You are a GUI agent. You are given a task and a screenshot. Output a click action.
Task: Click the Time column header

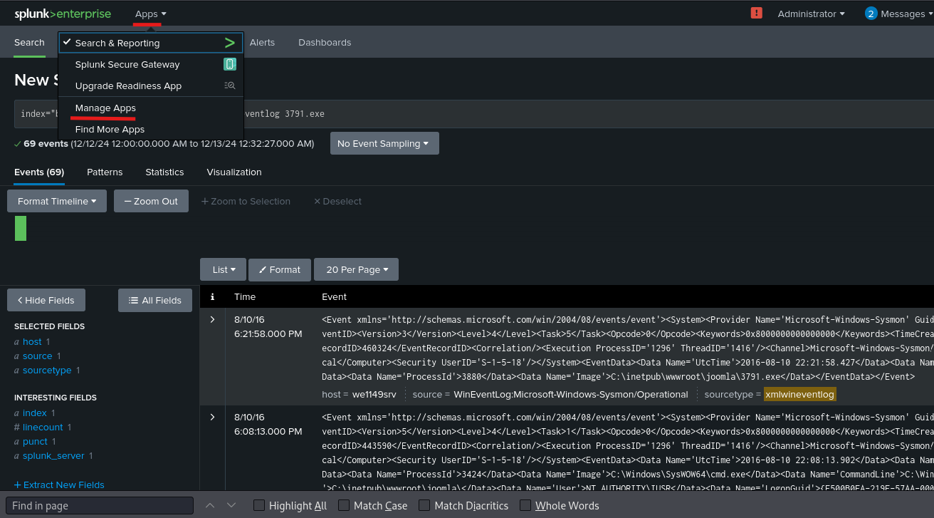[244, 296]
